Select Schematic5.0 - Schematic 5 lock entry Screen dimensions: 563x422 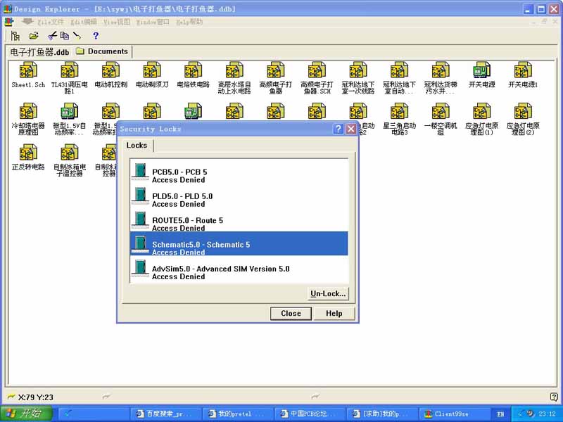[x=239, y=243]
